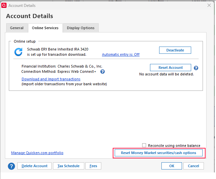Reset Money Market securities/cash options

coord(158,153)
